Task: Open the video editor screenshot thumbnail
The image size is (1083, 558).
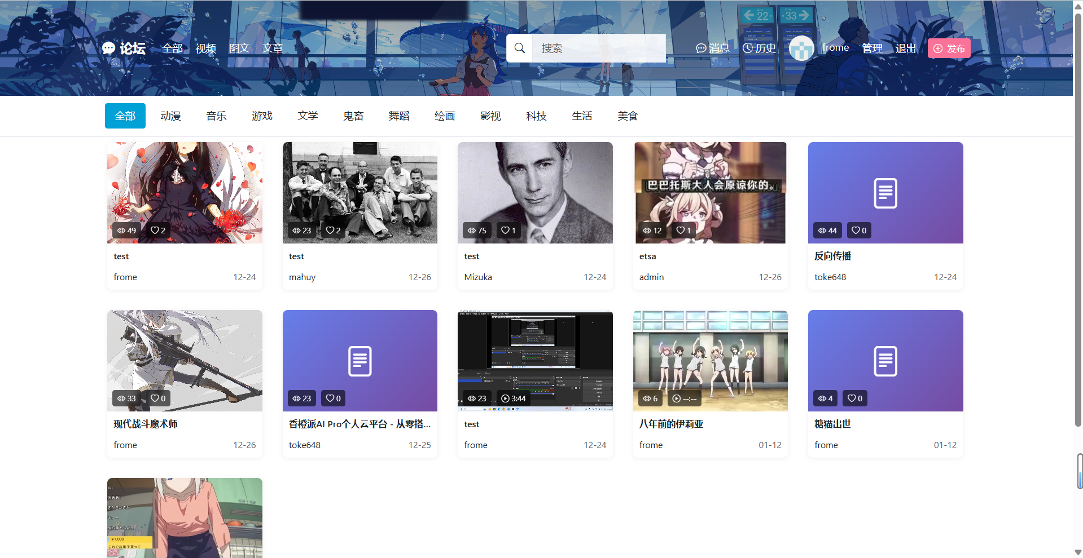Action: click(x=535, y=361)
